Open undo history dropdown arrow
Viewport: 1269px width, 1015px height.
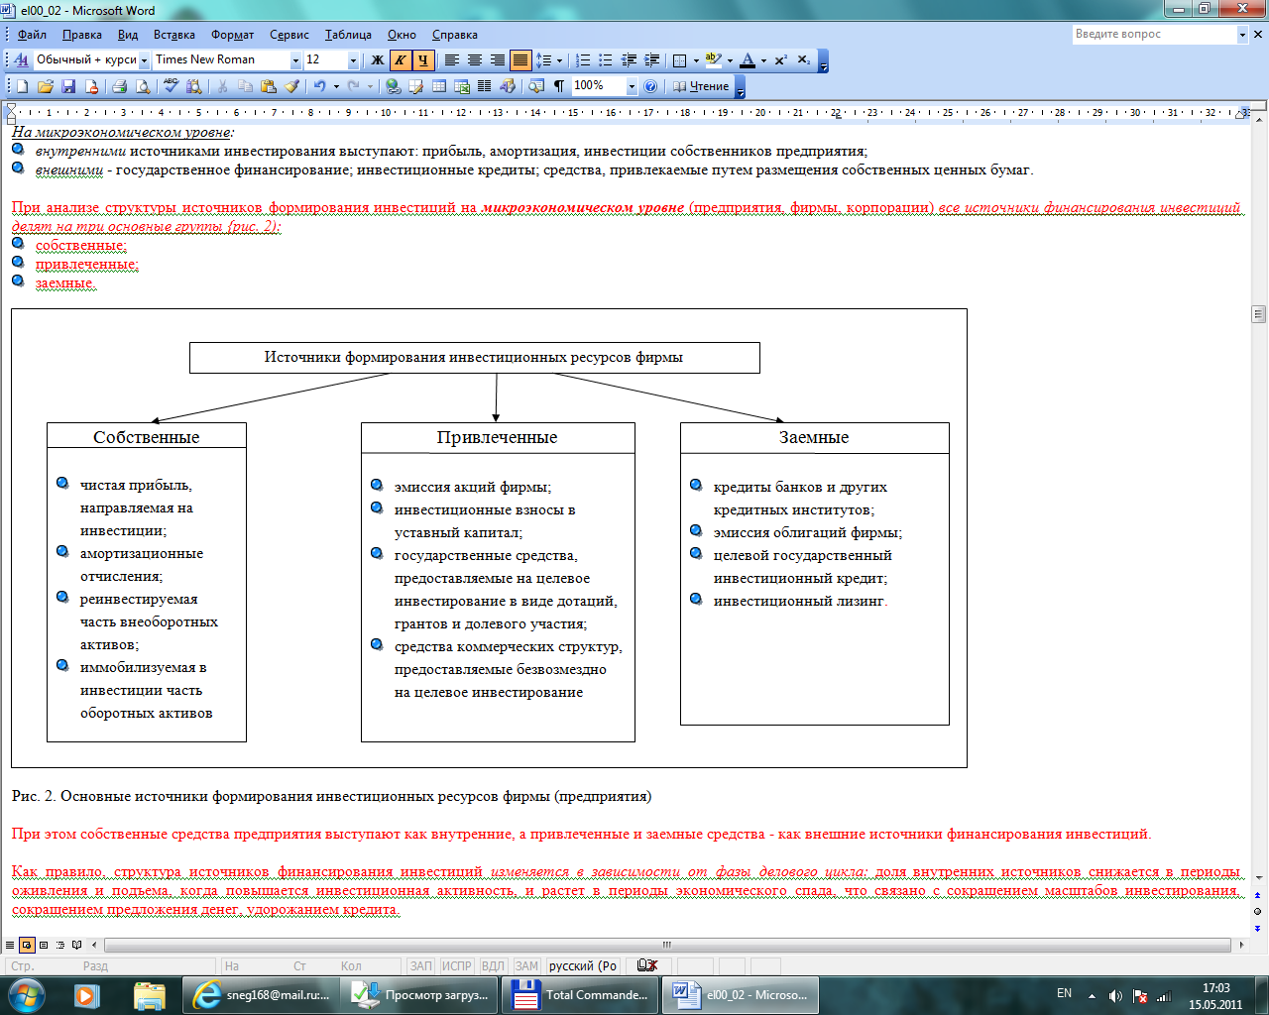(336, 86)
